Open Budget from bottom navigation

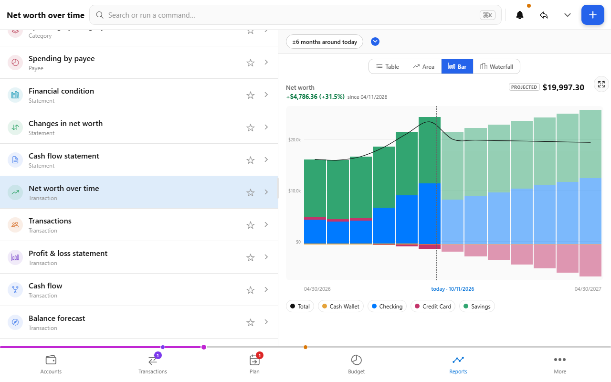357,364
